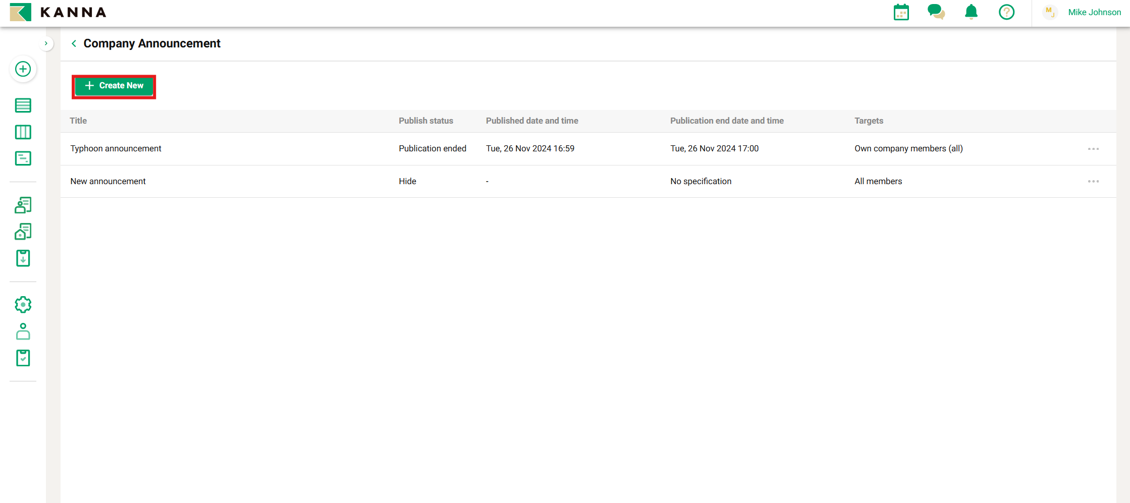
Task: Open options menu for New announcement row
Action: point(1093,182)
